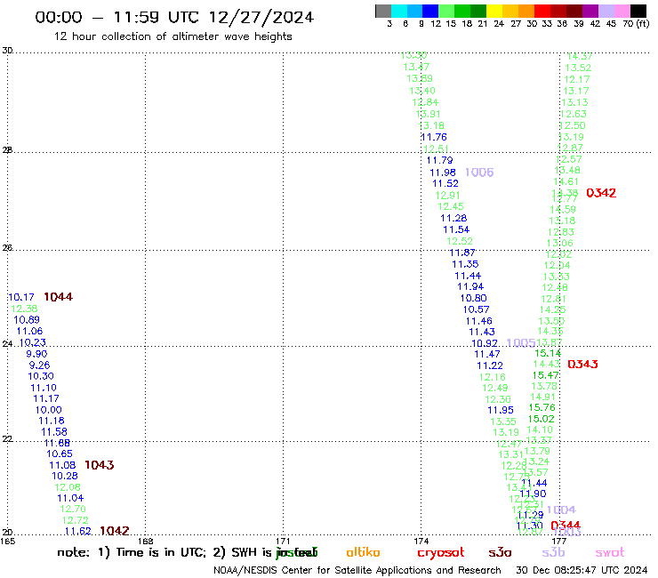Click the pink legend swatch
658x578 pixels.
coord(622,11)
